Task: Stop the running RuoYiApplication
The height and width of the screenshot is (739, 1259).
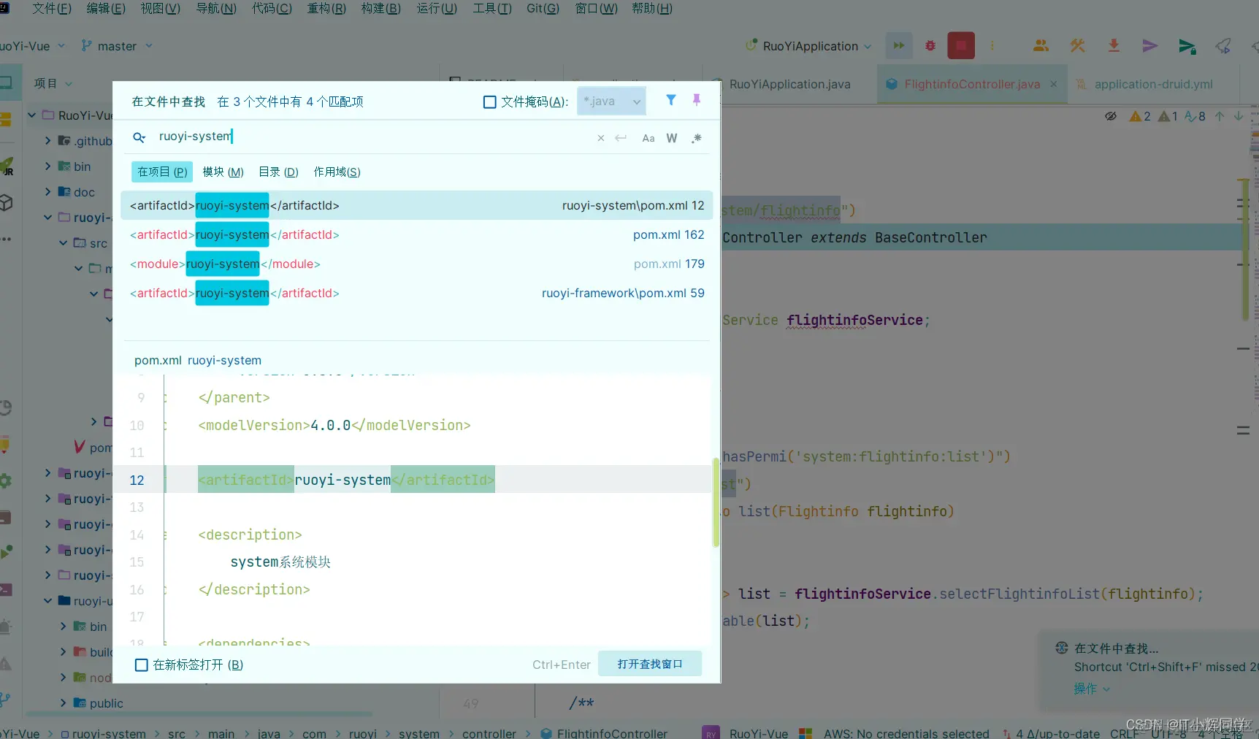Action: pos(961,46)
